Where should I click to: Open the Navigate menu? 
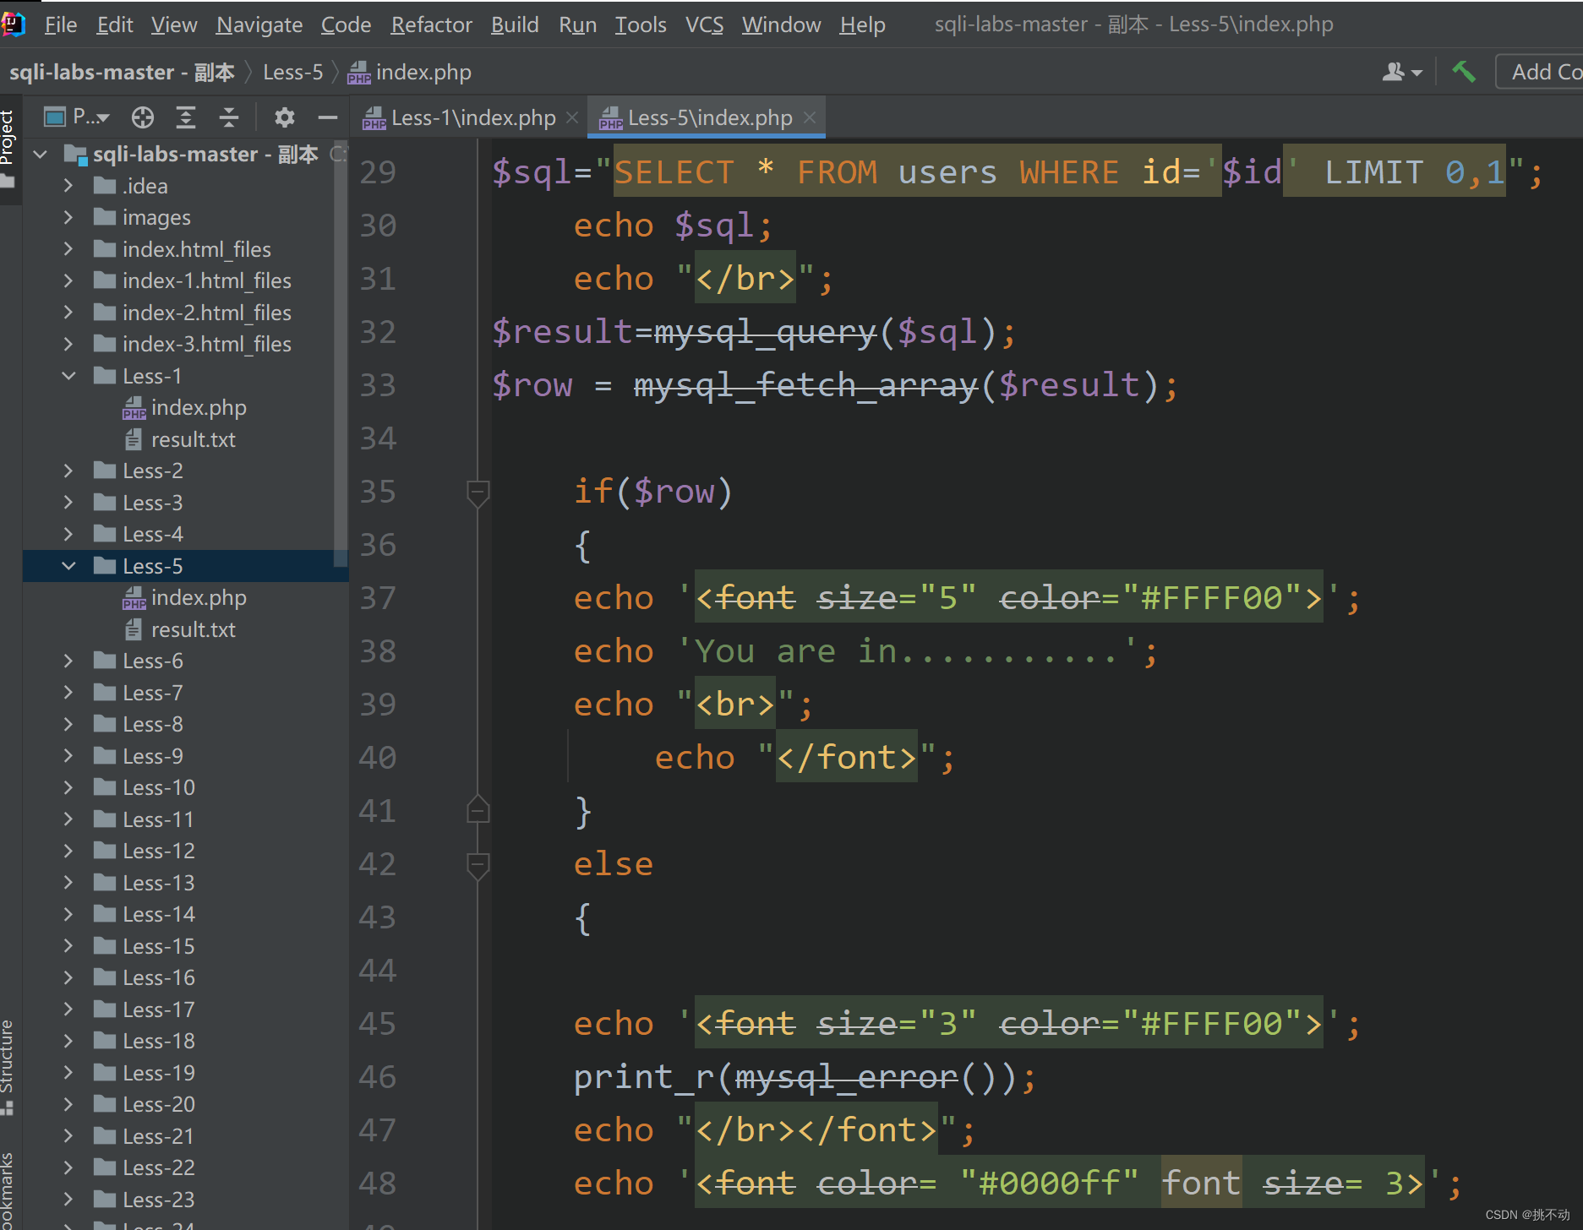[x=259, y=24]
